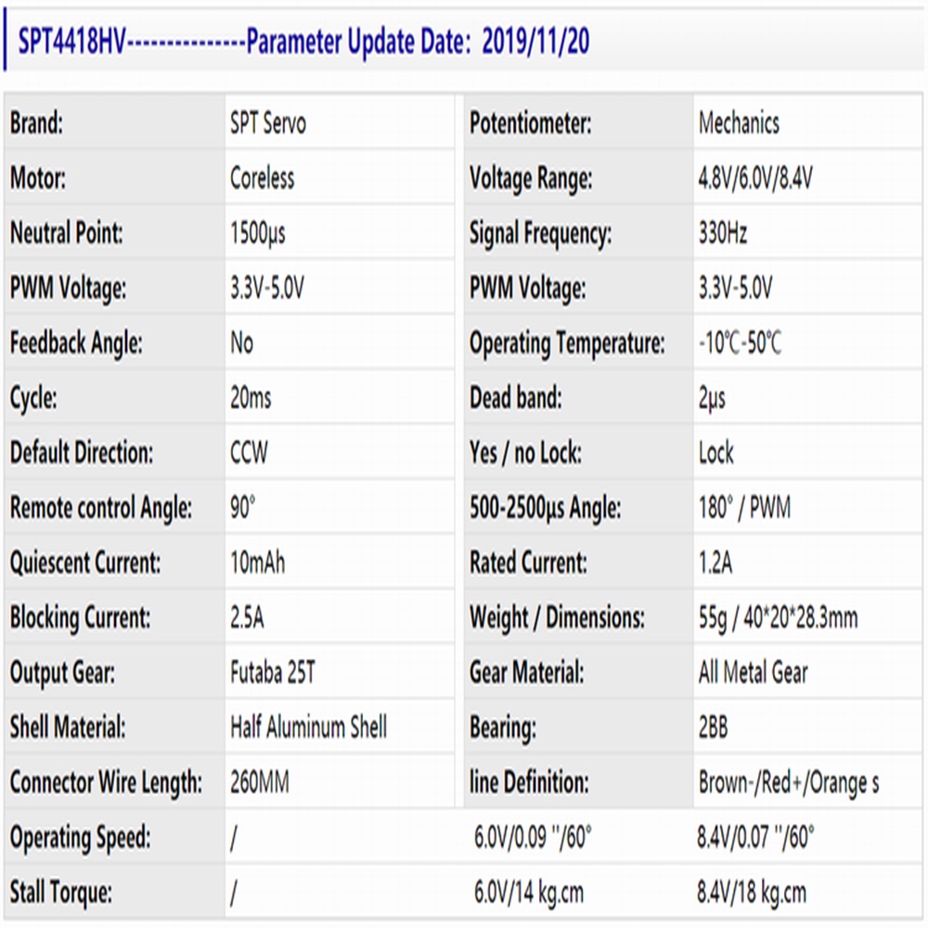Click the 'Remote control Angle:' label
The height and width of the screenshot is (928, 928).
click(x=101, y=508)
